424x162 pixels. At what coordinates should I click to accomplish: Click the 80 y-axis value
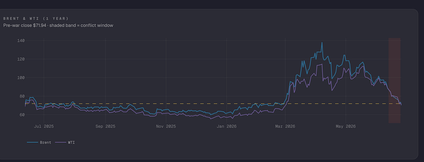tap(22, 96)
